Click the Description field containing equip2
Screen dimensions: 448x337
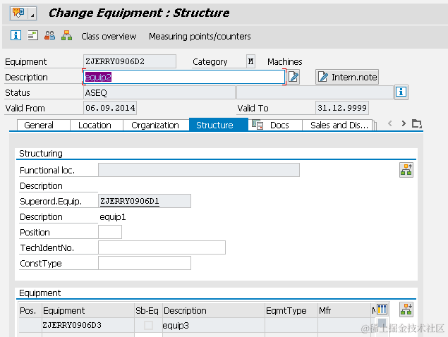coord(184,77)
